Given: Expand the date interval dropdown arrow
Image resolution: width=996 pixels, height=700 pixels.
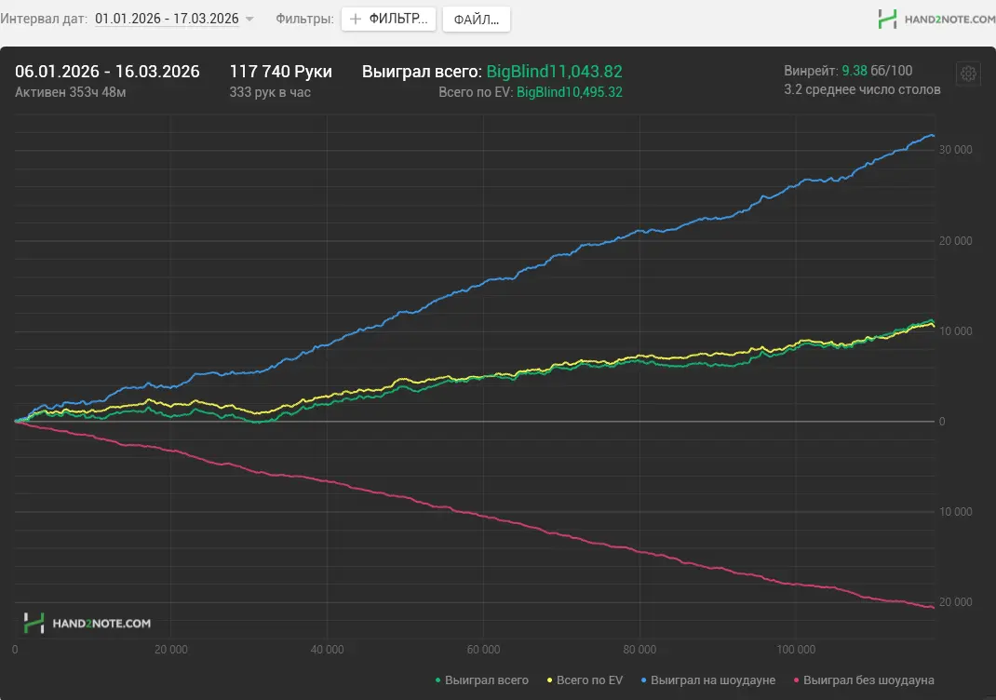Looking at the screenshot, I should (249, 20).
